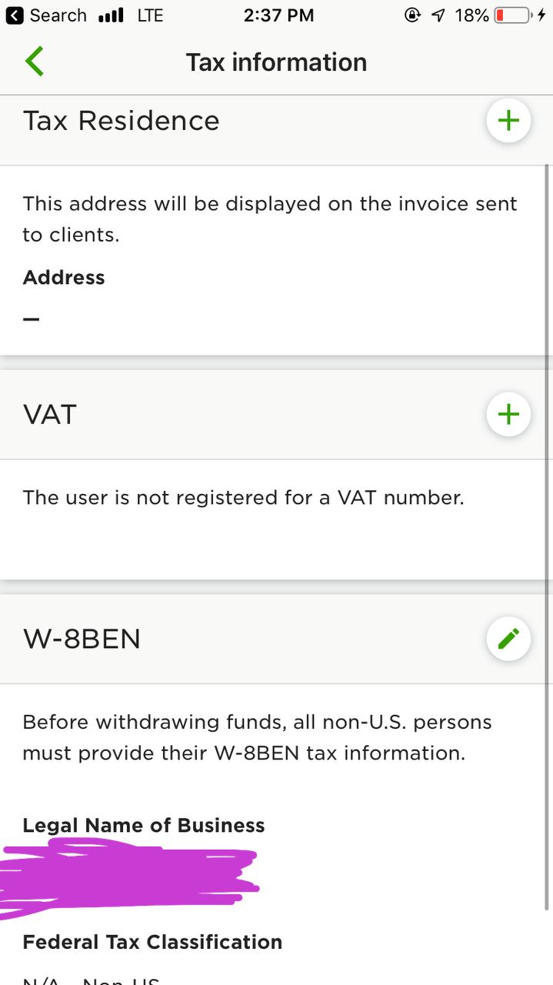
Task: Select the Tax information title
Action: 276,62
